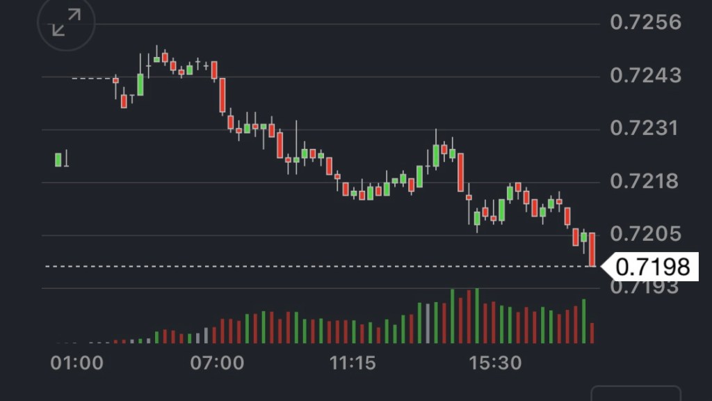Click the 07:00 time axis marker

(x=218, y=363)
